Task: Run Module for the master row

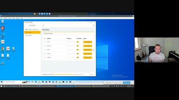Action: (x=88, y=54)
